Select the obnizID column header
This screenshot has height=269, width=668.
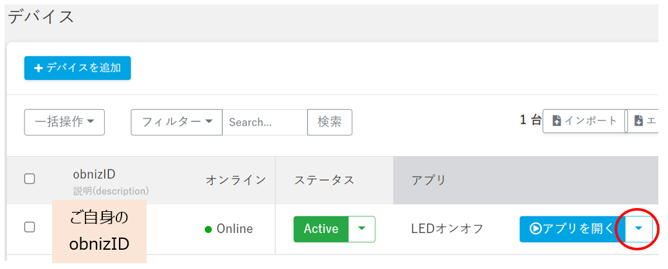point(94,174)
